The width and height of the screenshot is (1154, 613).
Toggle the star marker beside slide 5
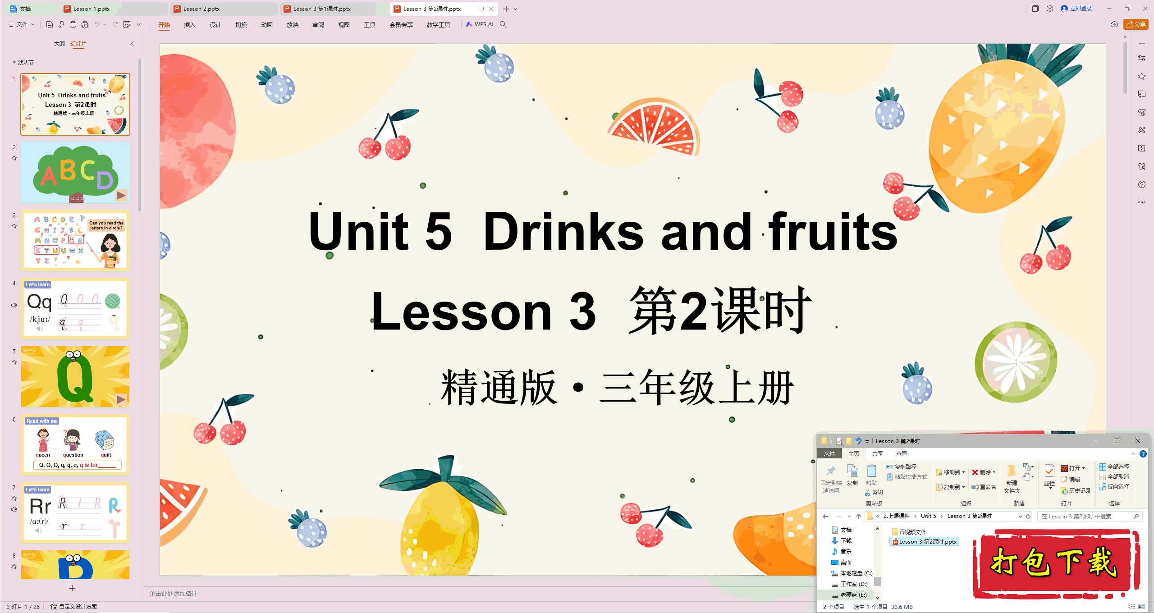pos(14,362)
